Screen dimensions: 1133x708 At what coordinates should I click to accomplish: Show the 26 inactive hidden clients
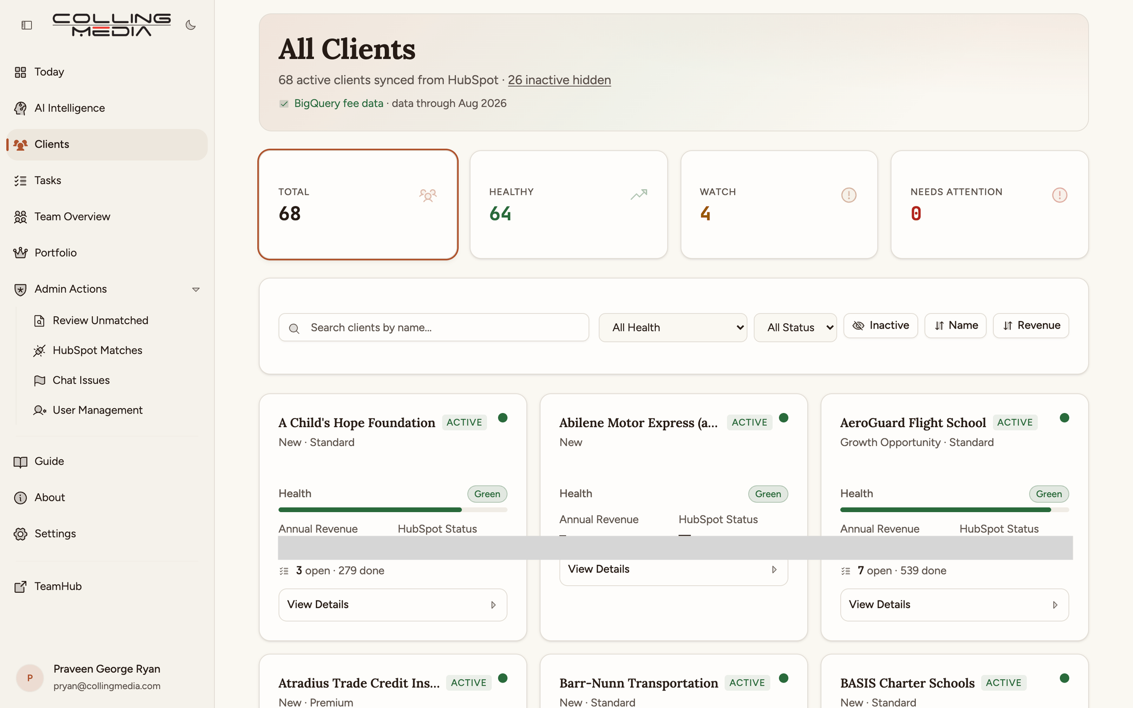[x=559, y=80]
